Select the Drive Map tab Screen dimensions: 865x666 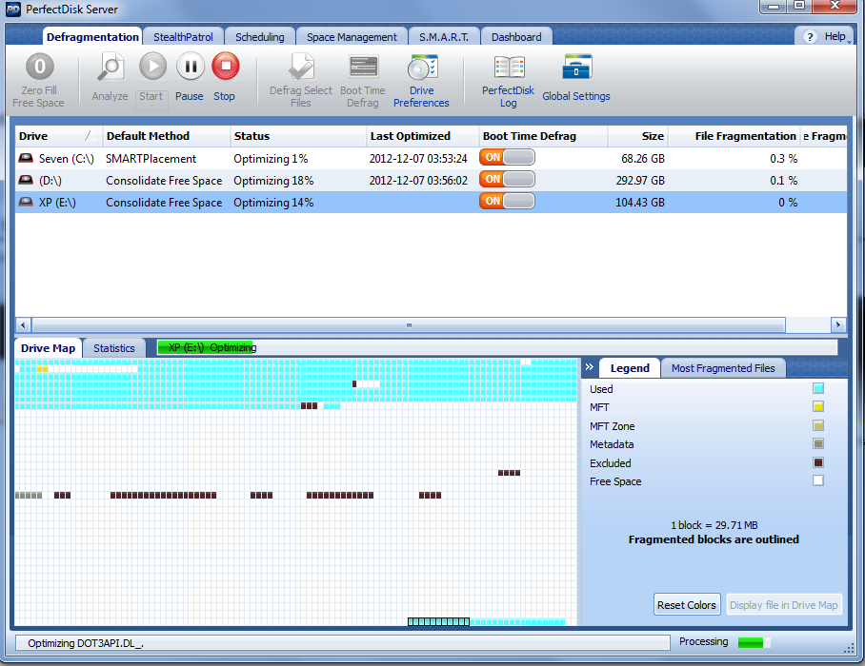click(48, 348)
